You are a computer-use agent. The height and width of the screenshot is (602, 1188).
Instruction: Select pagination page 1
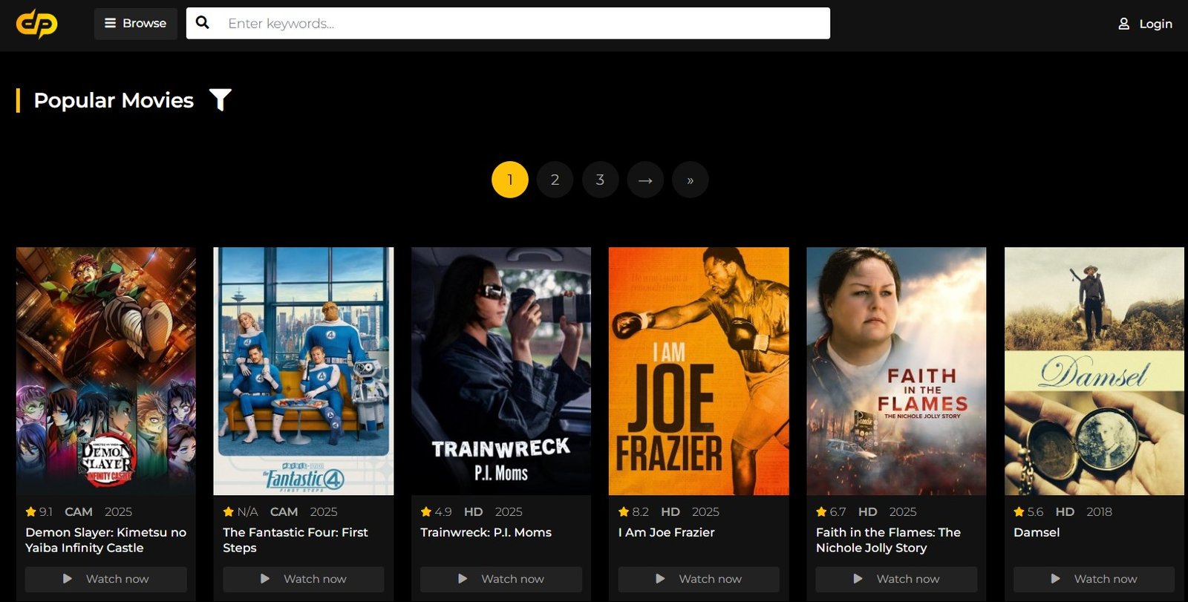(510, 180)
